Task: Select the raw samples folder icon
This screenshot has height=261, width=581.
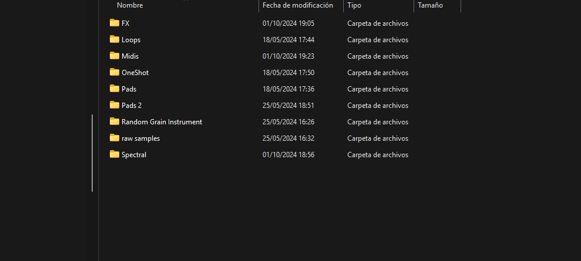Action: 115,138
